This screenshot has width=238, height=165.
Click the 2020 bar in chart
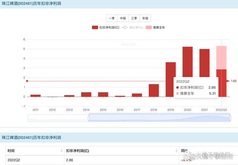coord(187,62)
